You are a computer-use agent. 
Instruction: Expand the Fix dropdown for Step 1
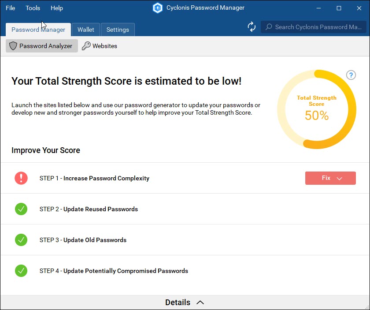pyautogui.click(x=330, y=178)
